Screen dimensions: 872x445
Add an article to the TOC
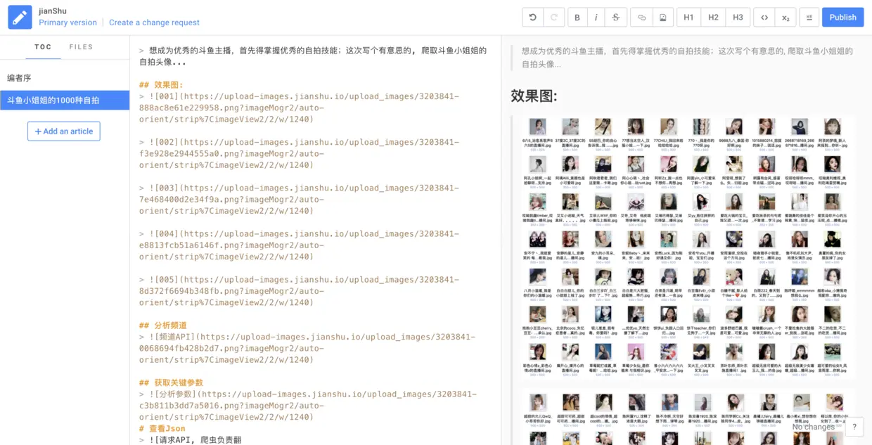(x=64, y=131)
